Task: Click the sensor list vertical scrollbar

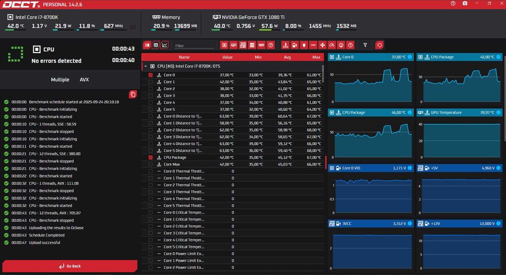Action: pyautogui.click(x=322, y=74)
